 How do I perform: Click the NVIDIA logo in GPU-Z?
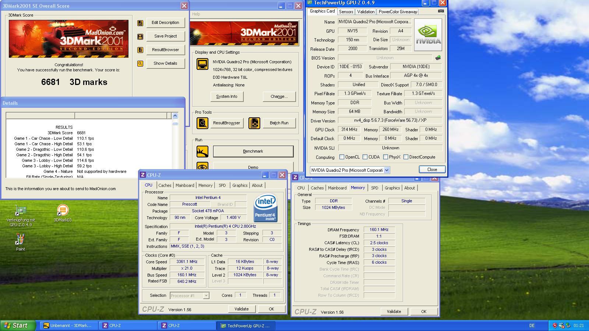click(x=428, y=35)
